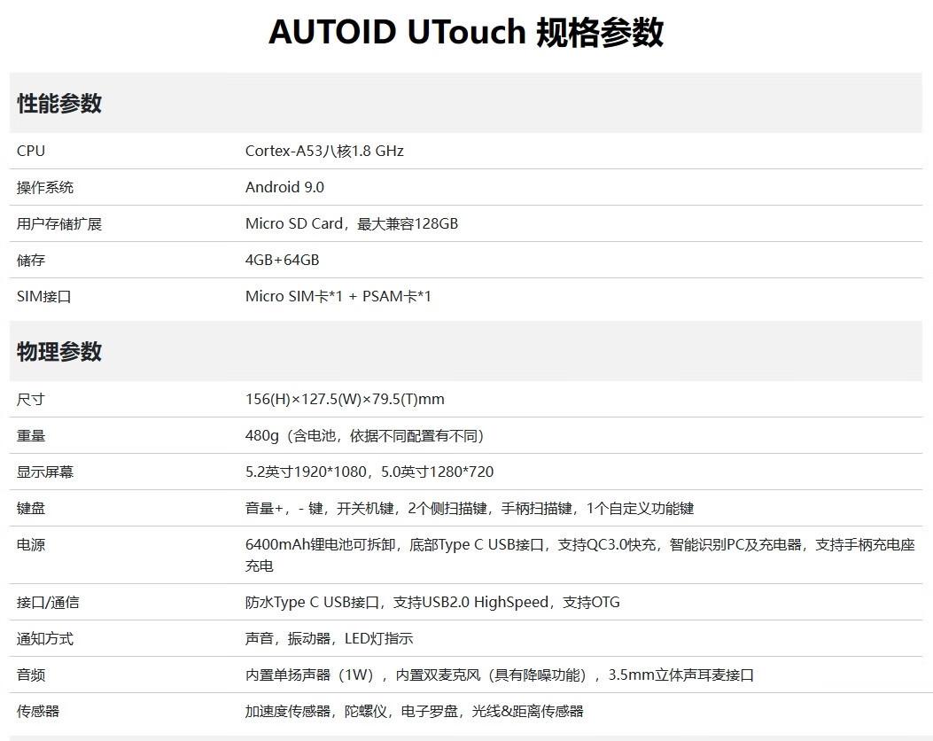Click the 防水Type C USB接口 value

(x=432, y=603)
